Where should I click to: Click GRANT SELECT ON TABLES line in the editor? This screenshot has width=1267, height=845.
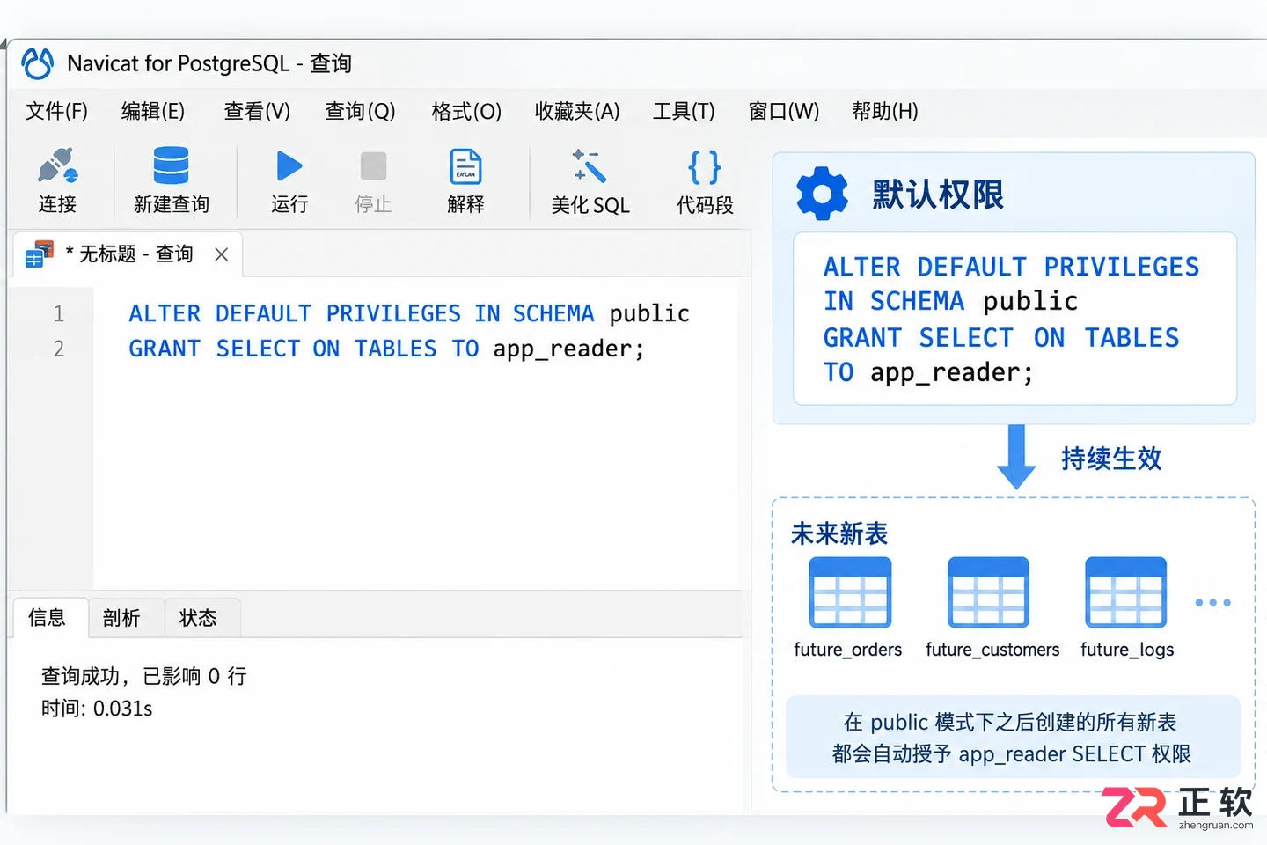[386, 349]
